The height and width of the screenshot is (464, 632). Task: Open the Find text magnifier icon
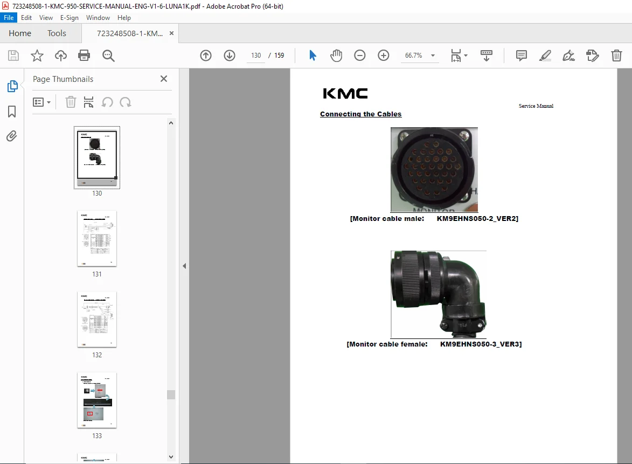108,56
